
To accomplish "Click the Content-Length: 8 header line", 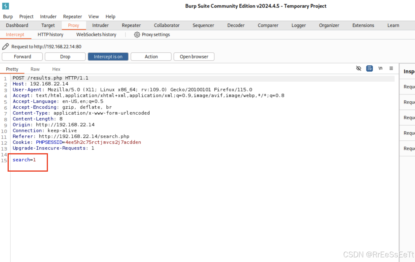I will (x=37, y=119).
